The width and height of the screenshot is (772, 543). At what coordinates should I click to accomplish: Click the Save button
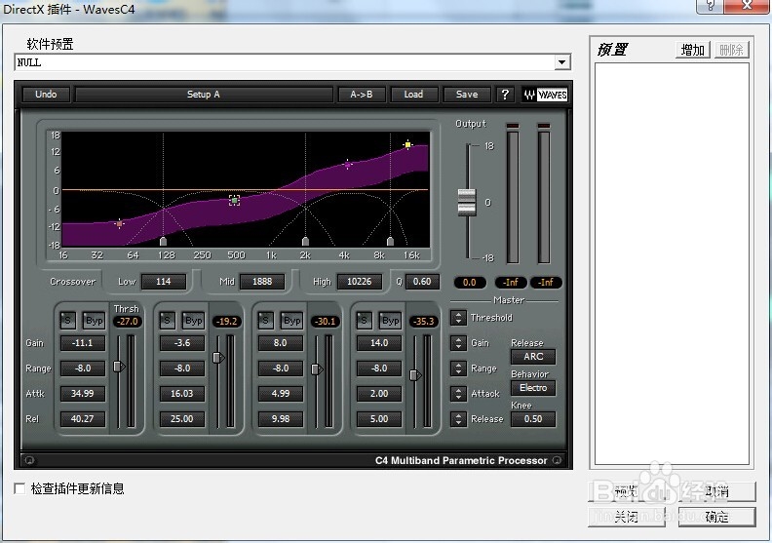467,94
